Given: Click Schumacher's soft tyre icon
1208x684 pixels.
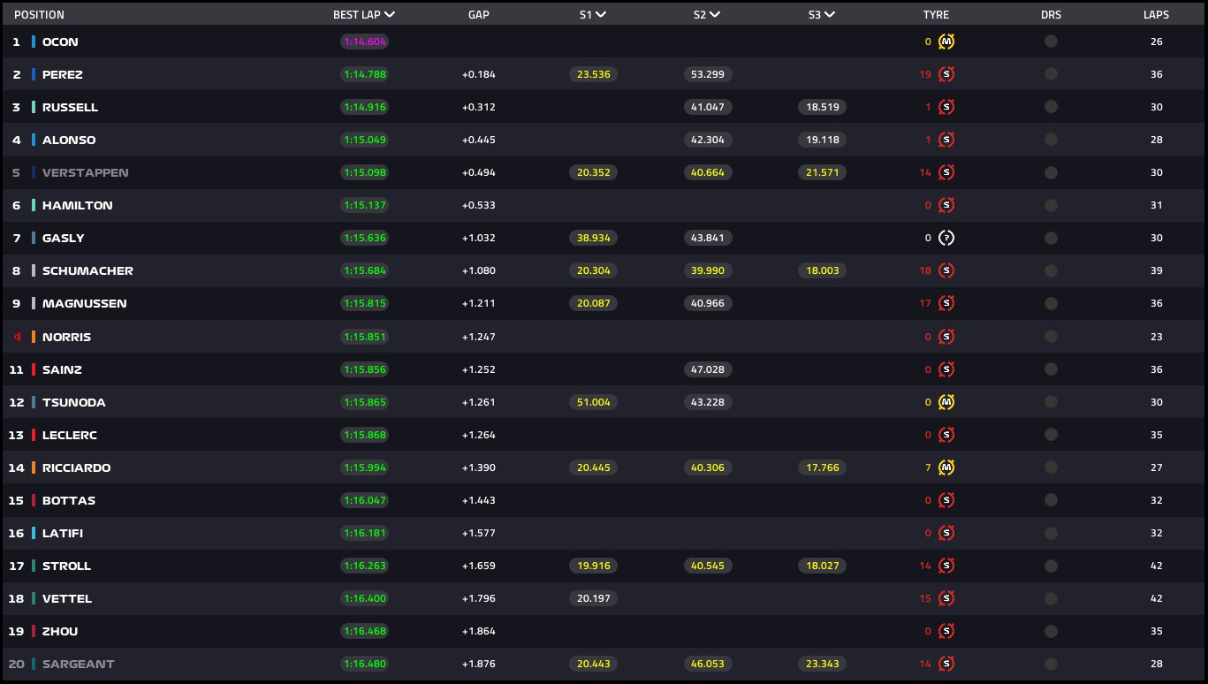Looking at the screenshot, I should tap(946, 270).
